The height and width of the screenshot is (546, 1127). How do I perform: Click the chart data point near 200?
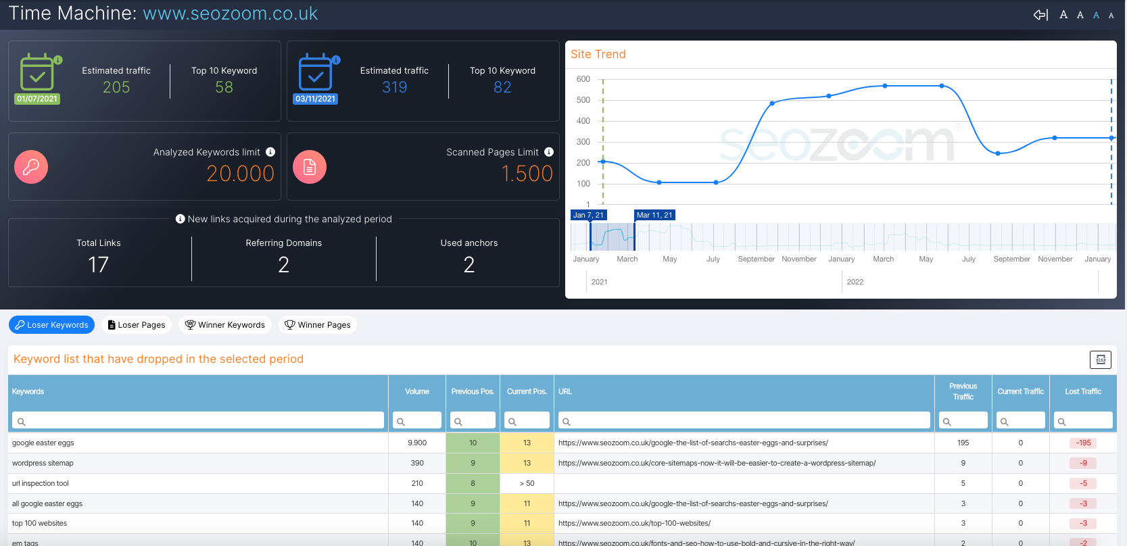pyautogui.click(x=603, y=162)
